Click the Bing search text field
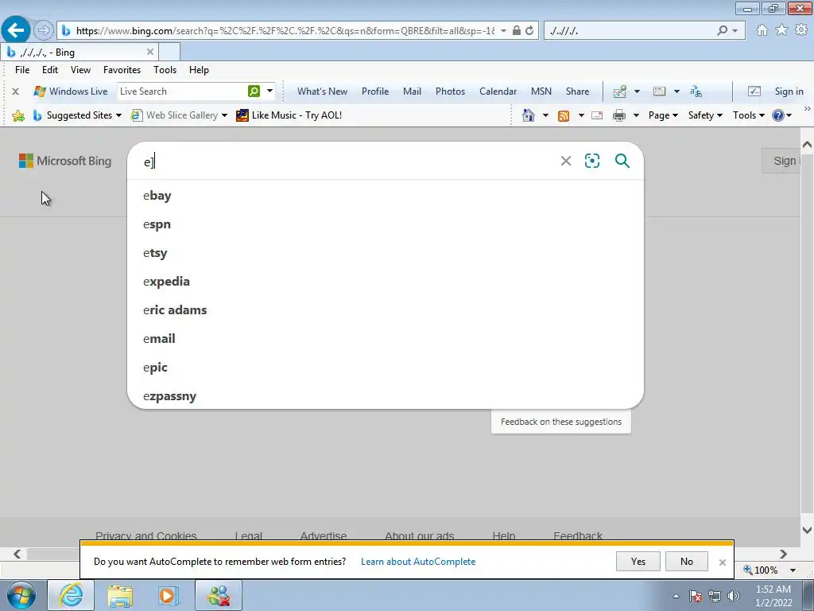This screenshot has height=611, width=814. click(348, 161)
